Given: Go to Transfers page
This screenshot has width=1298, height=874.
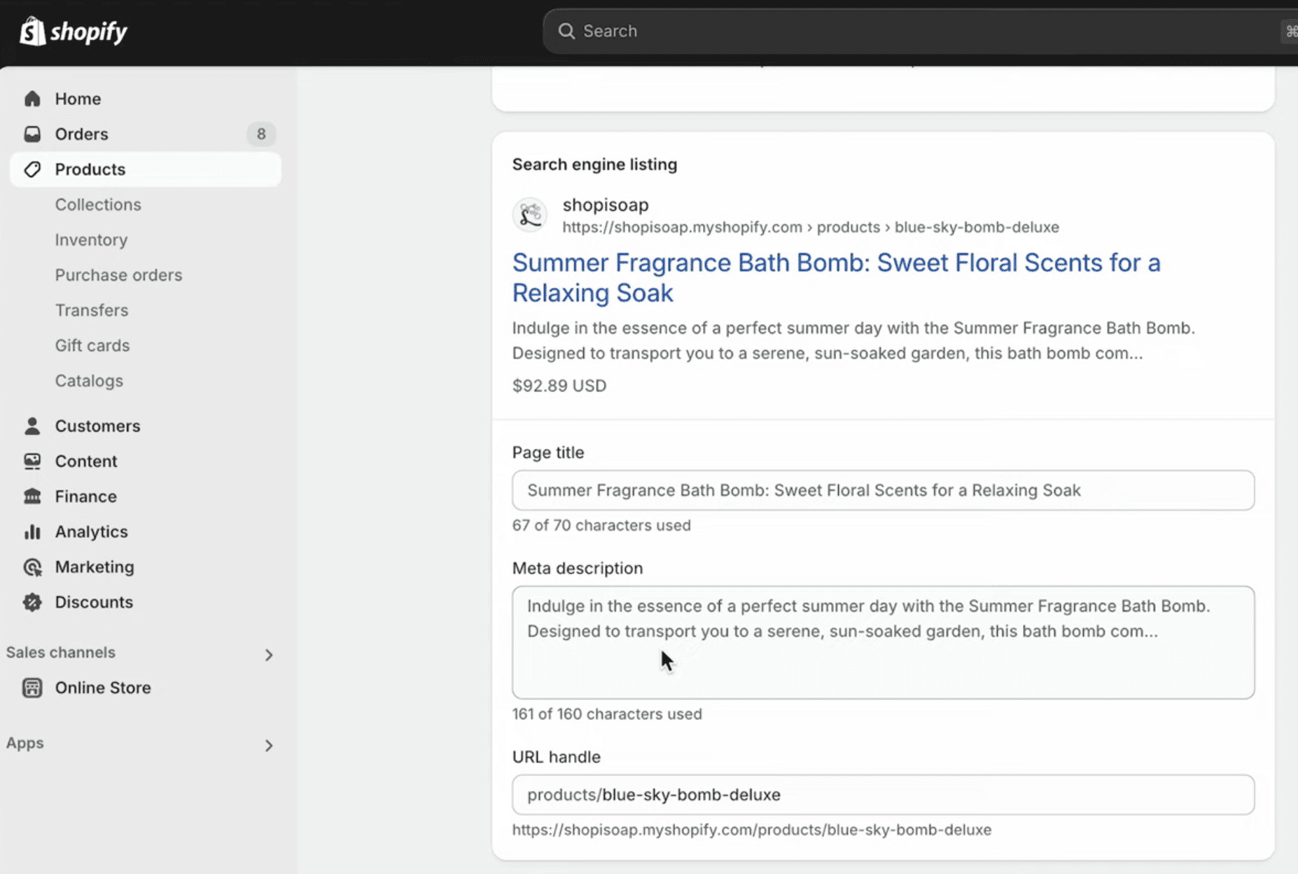Looking at the screenshot, I should point(92,310).
